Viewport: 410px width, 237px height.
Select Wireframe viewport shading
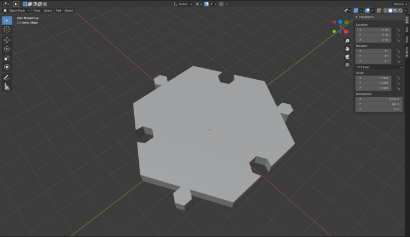click(385, 11)
